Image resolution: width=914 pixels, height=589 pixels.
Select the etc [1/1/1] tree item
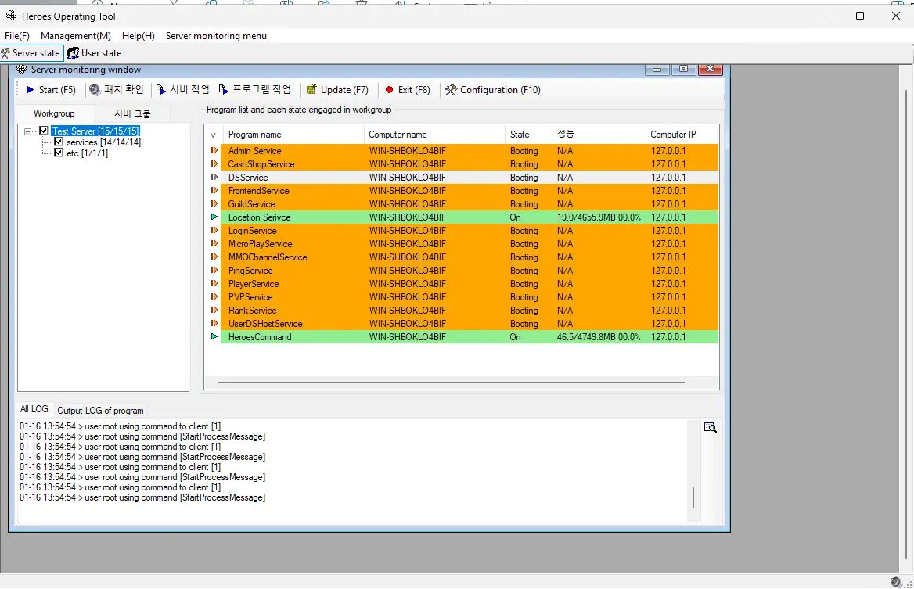[87, 153]
